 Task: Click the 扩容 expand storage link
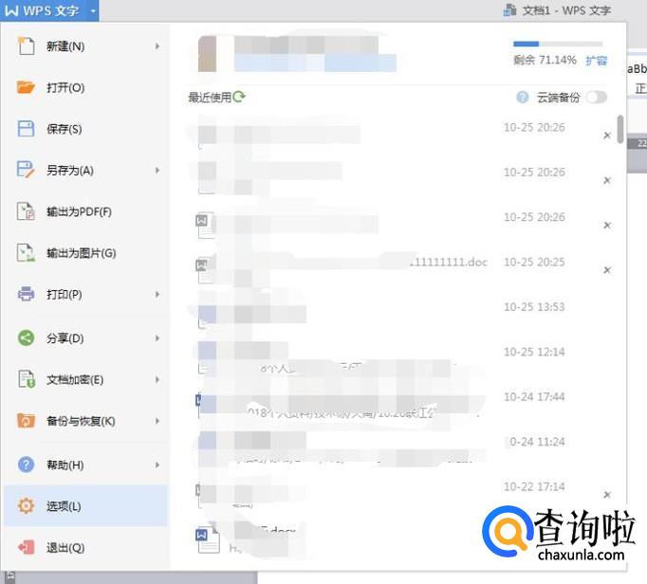coord(597,61)
